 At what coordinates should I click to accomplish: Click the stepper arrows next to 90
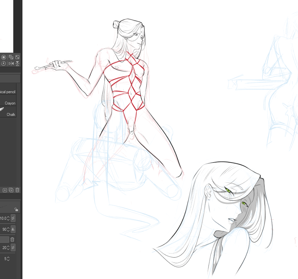click(x=8, y=229)
